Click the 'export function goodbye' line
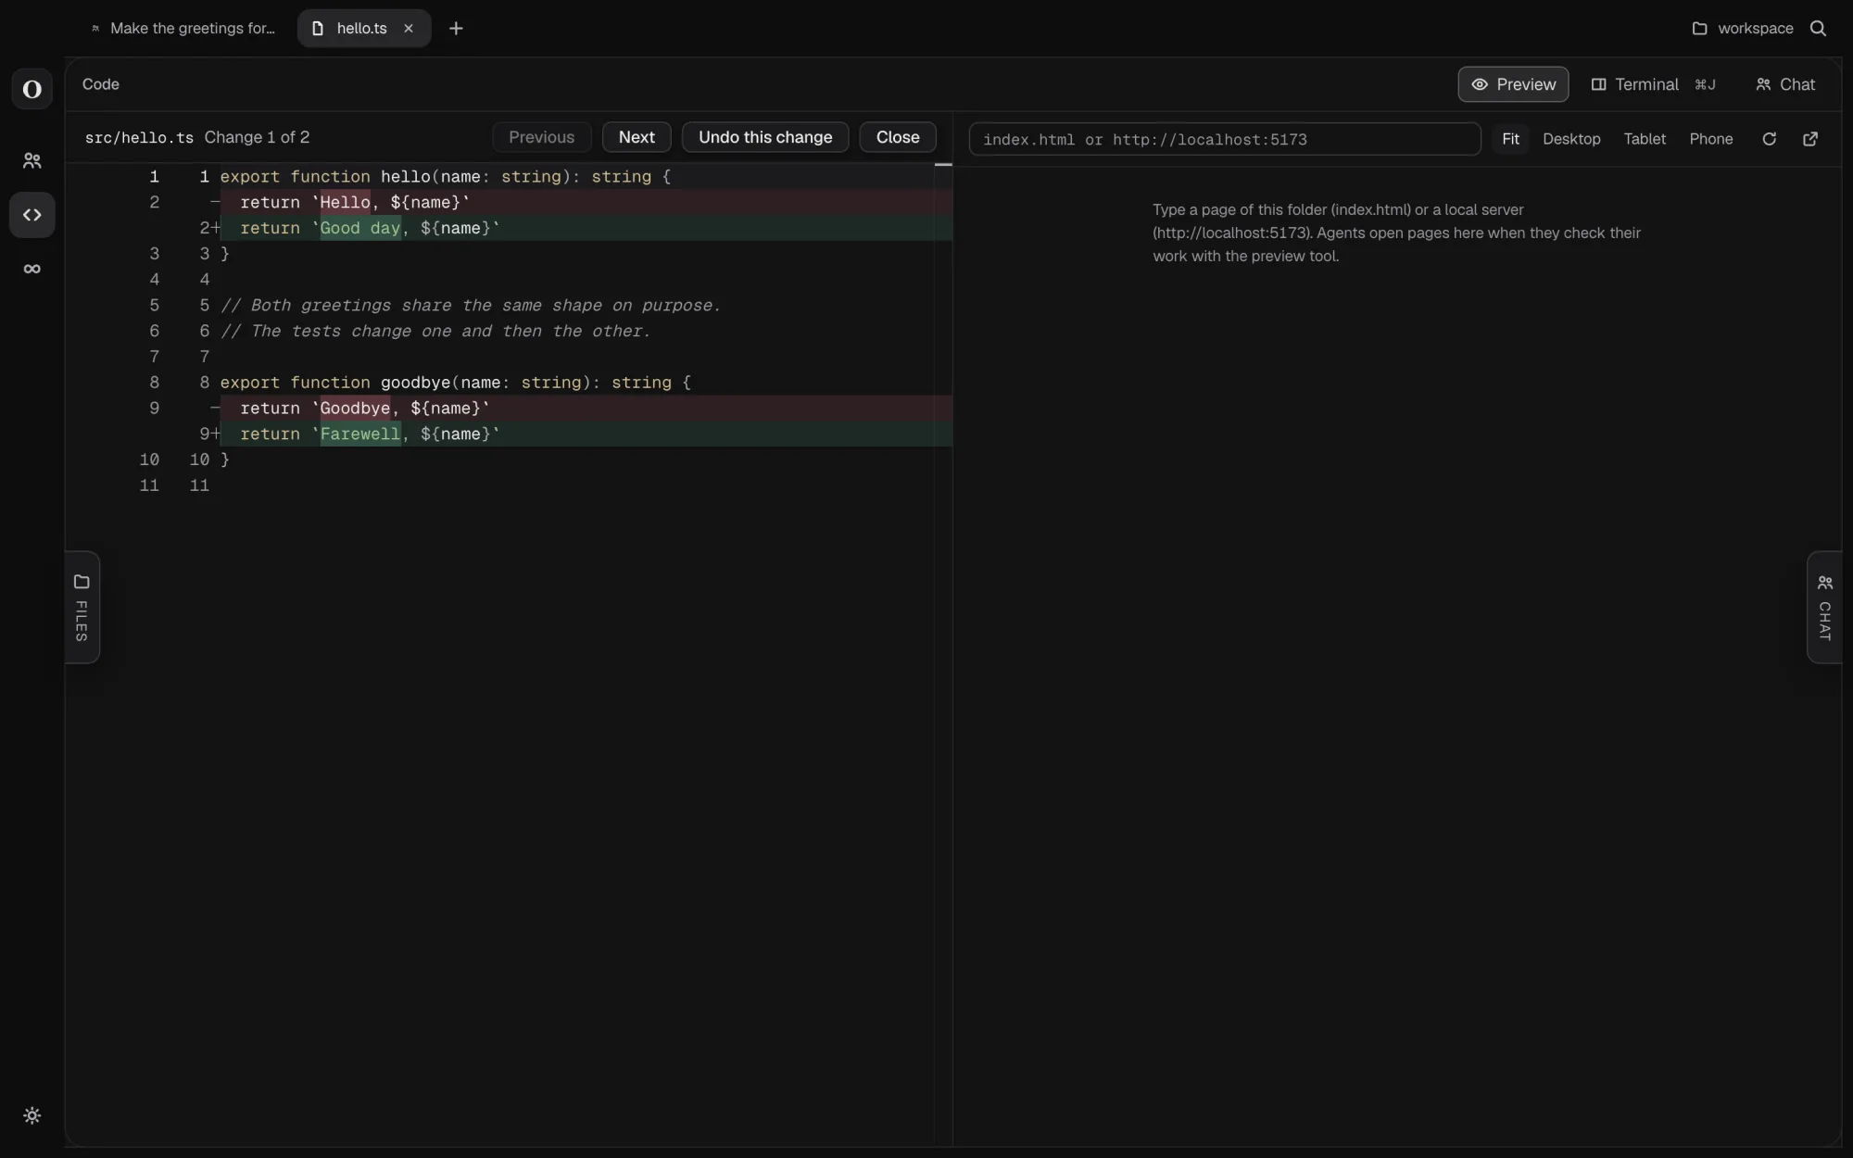This screenshot has width=1853, height=1158. click(456, 382)
